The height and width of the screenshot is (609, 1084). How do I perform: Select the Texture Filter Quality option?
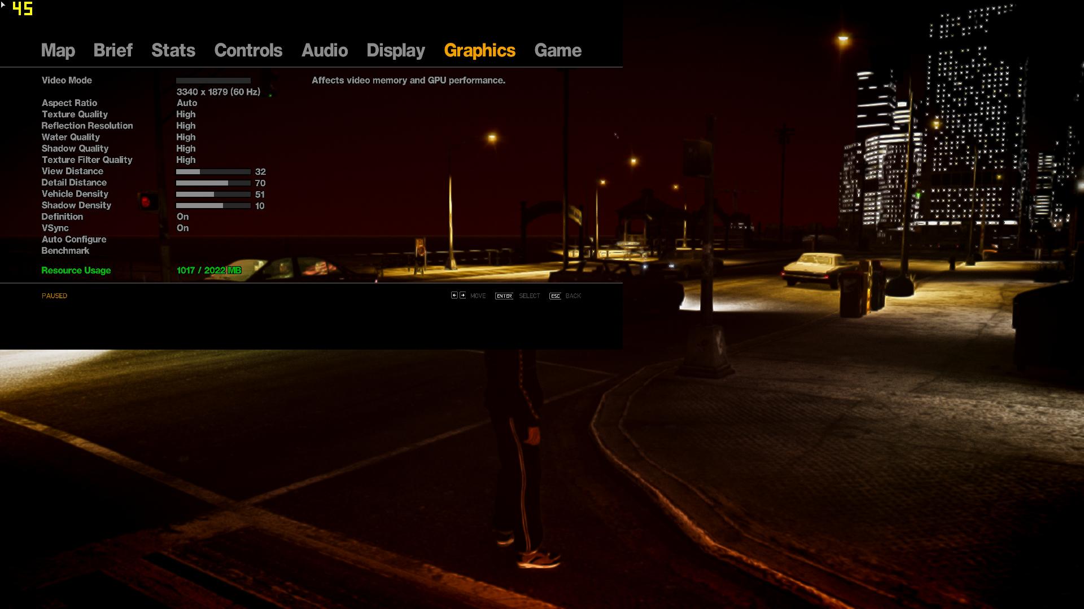[87, 160]
